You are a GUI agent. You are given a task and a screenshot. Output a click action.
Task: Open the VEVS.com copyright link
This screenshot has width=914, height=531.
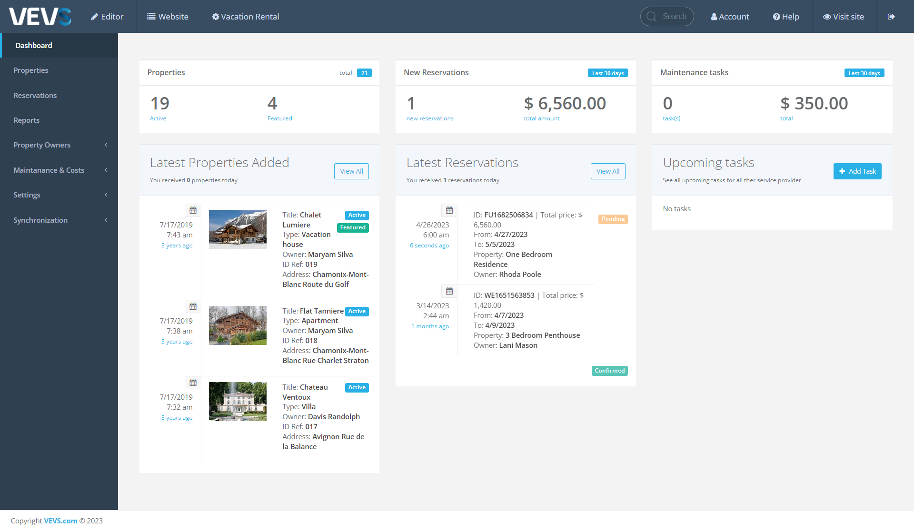coord(60,521)
